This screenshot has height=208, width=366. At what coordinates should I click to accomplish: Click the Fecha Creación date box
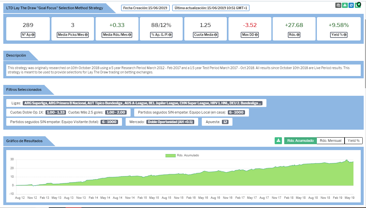click(x=145, y=8)
